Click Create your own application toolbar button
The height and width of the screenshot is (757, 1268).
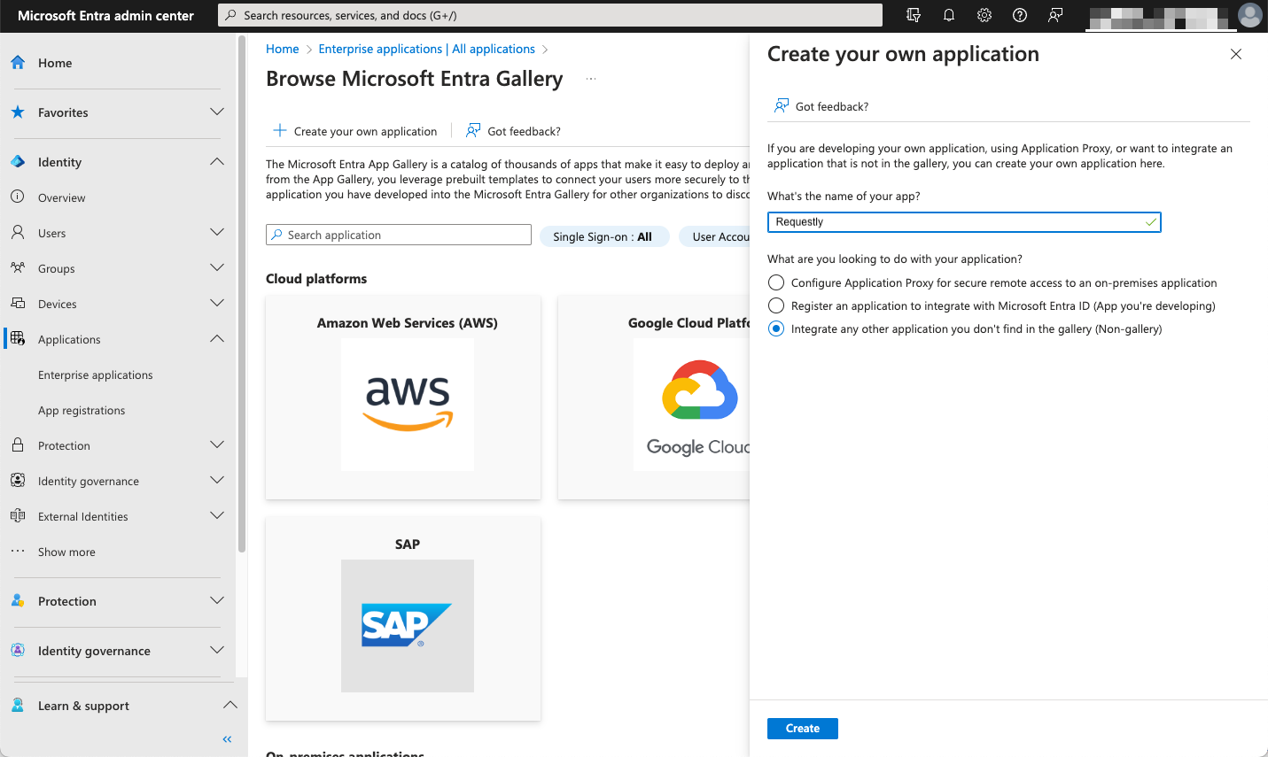355,131
